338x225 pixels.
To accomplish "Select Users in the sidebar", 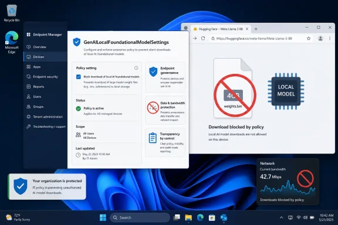I will [45, 97].
